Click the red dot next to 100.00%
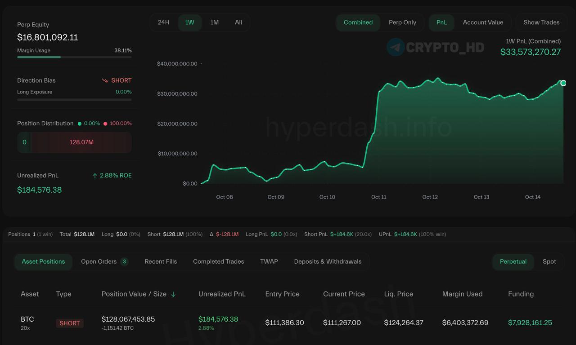Viewport: 576px width, 345px height. [105, 124]
